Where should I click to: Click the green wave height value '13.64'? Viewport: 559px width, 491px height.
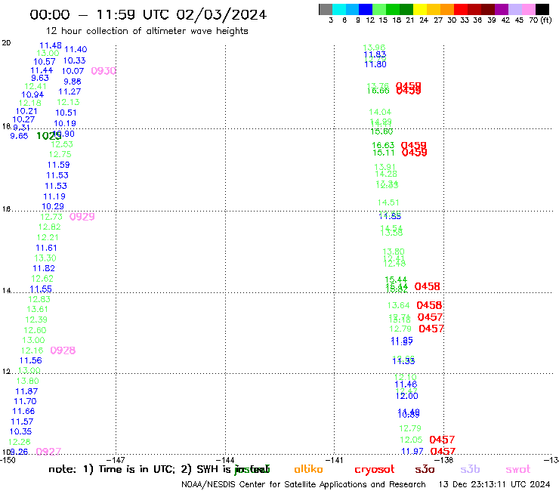tap(399, 305)
